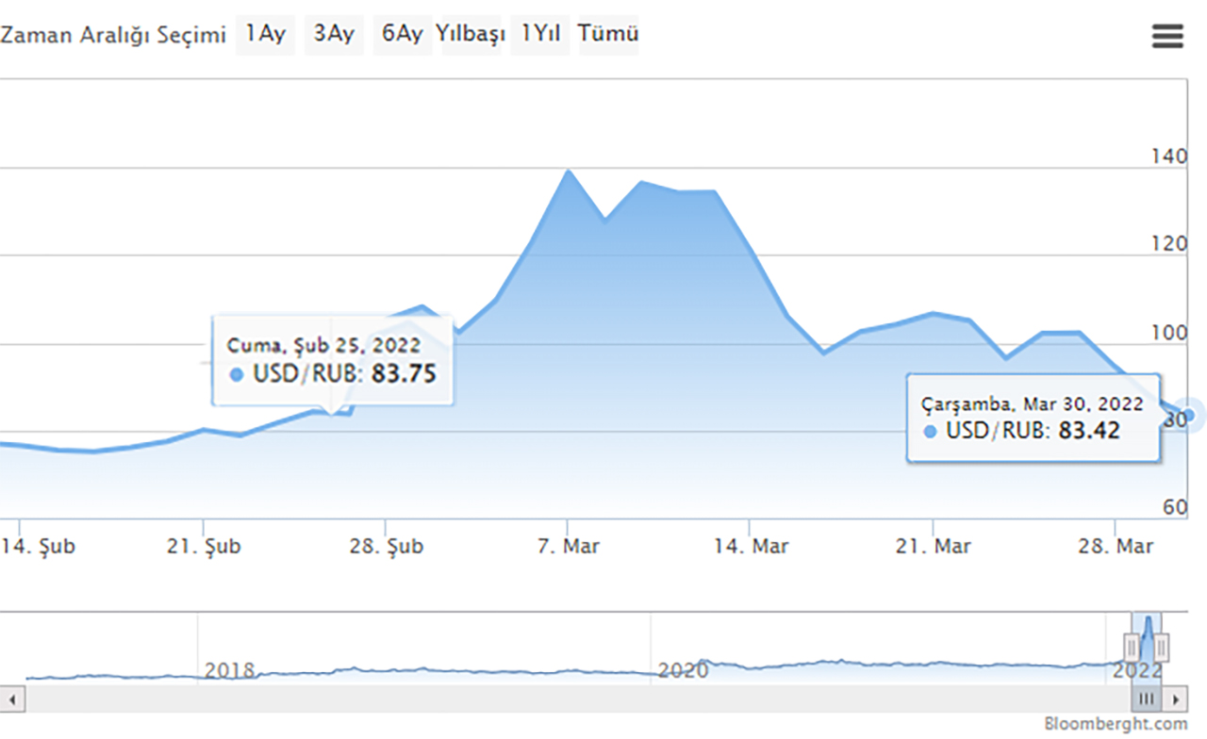This screenshot has width=1207, height=739.
Task: Show all data with Tümü
Action: tap(608, 35)
